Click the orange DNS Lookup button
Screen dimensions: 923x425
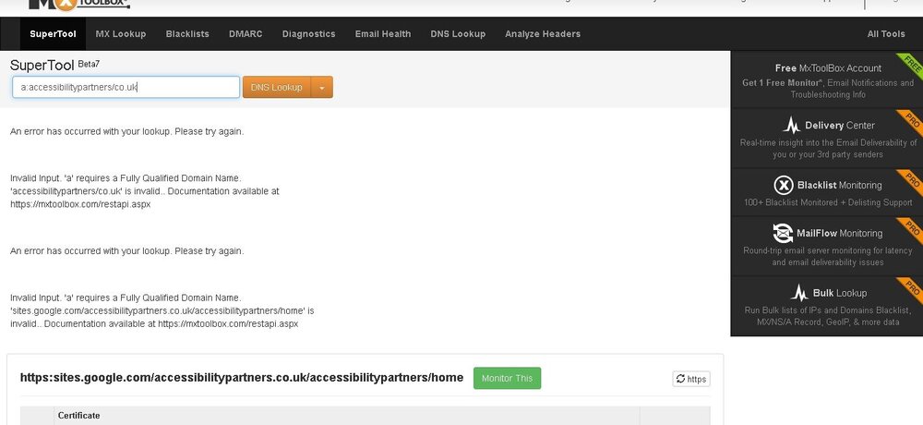(277, 87)
